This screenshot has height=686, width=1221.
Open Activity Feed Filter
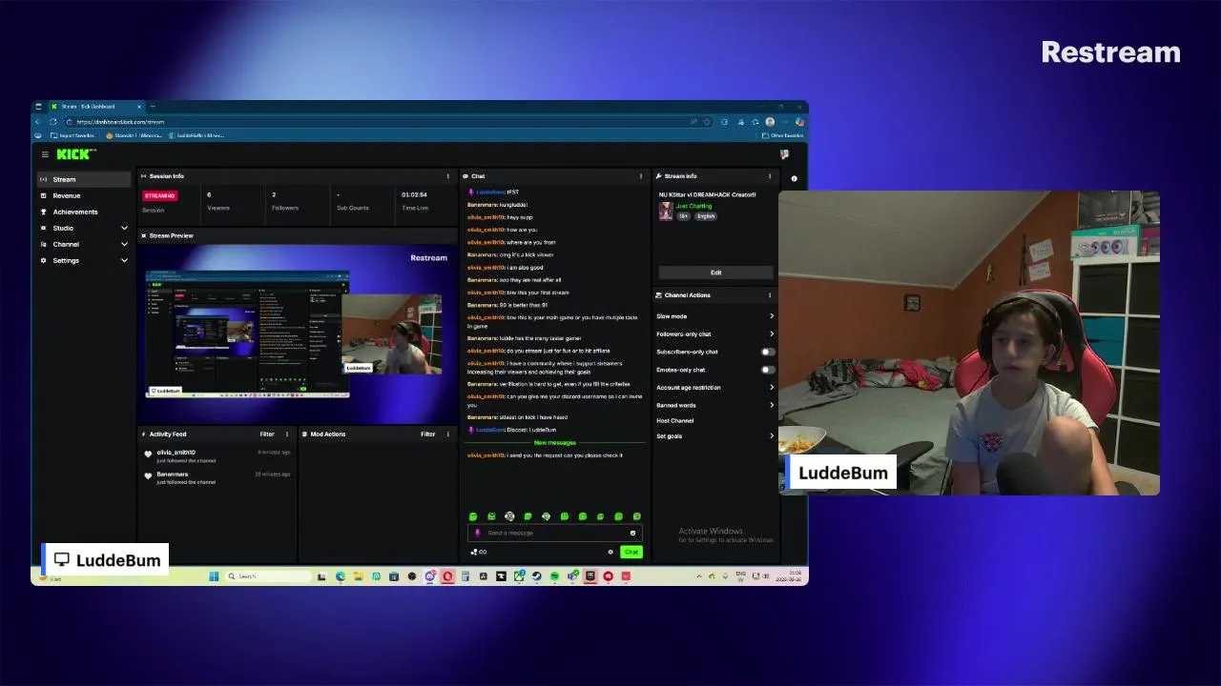[267, 434]
